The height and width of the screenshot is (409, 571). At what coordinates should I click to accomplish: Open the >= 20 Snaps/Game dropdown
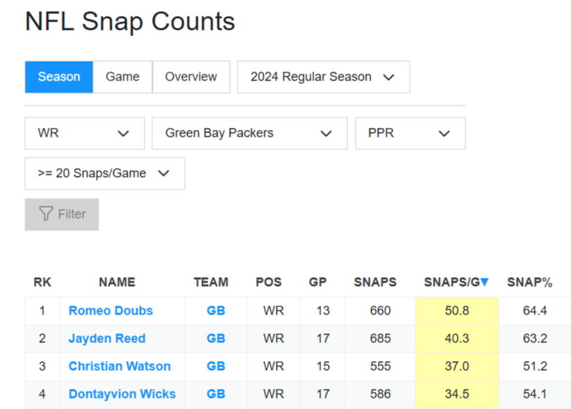pos(104,174)
